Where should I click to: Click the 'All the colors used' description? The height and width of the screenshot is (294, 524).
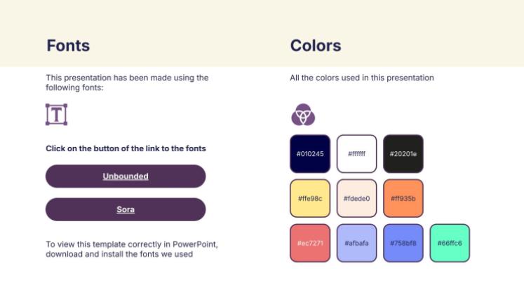362,78
